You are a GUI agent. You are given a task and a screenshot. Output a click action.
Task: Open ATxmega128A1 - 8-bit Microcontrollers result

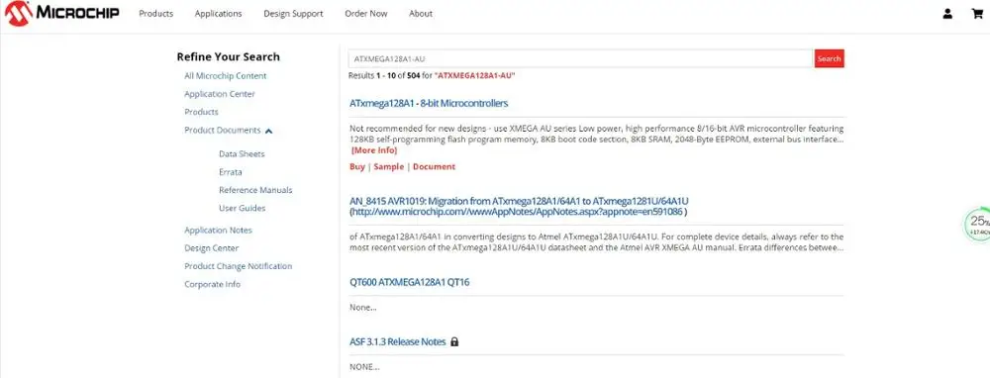point(429,103)
